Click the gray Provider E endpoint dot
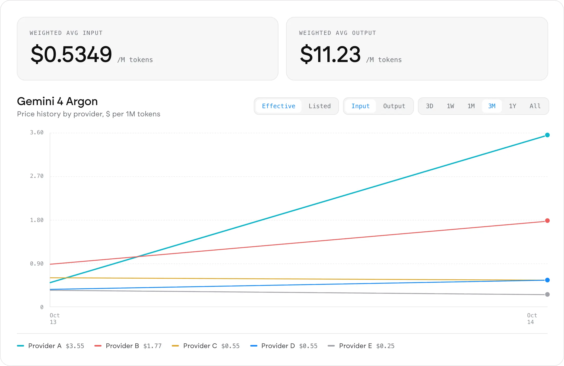Viewport: 564px width, 366px height. (547, 294)
